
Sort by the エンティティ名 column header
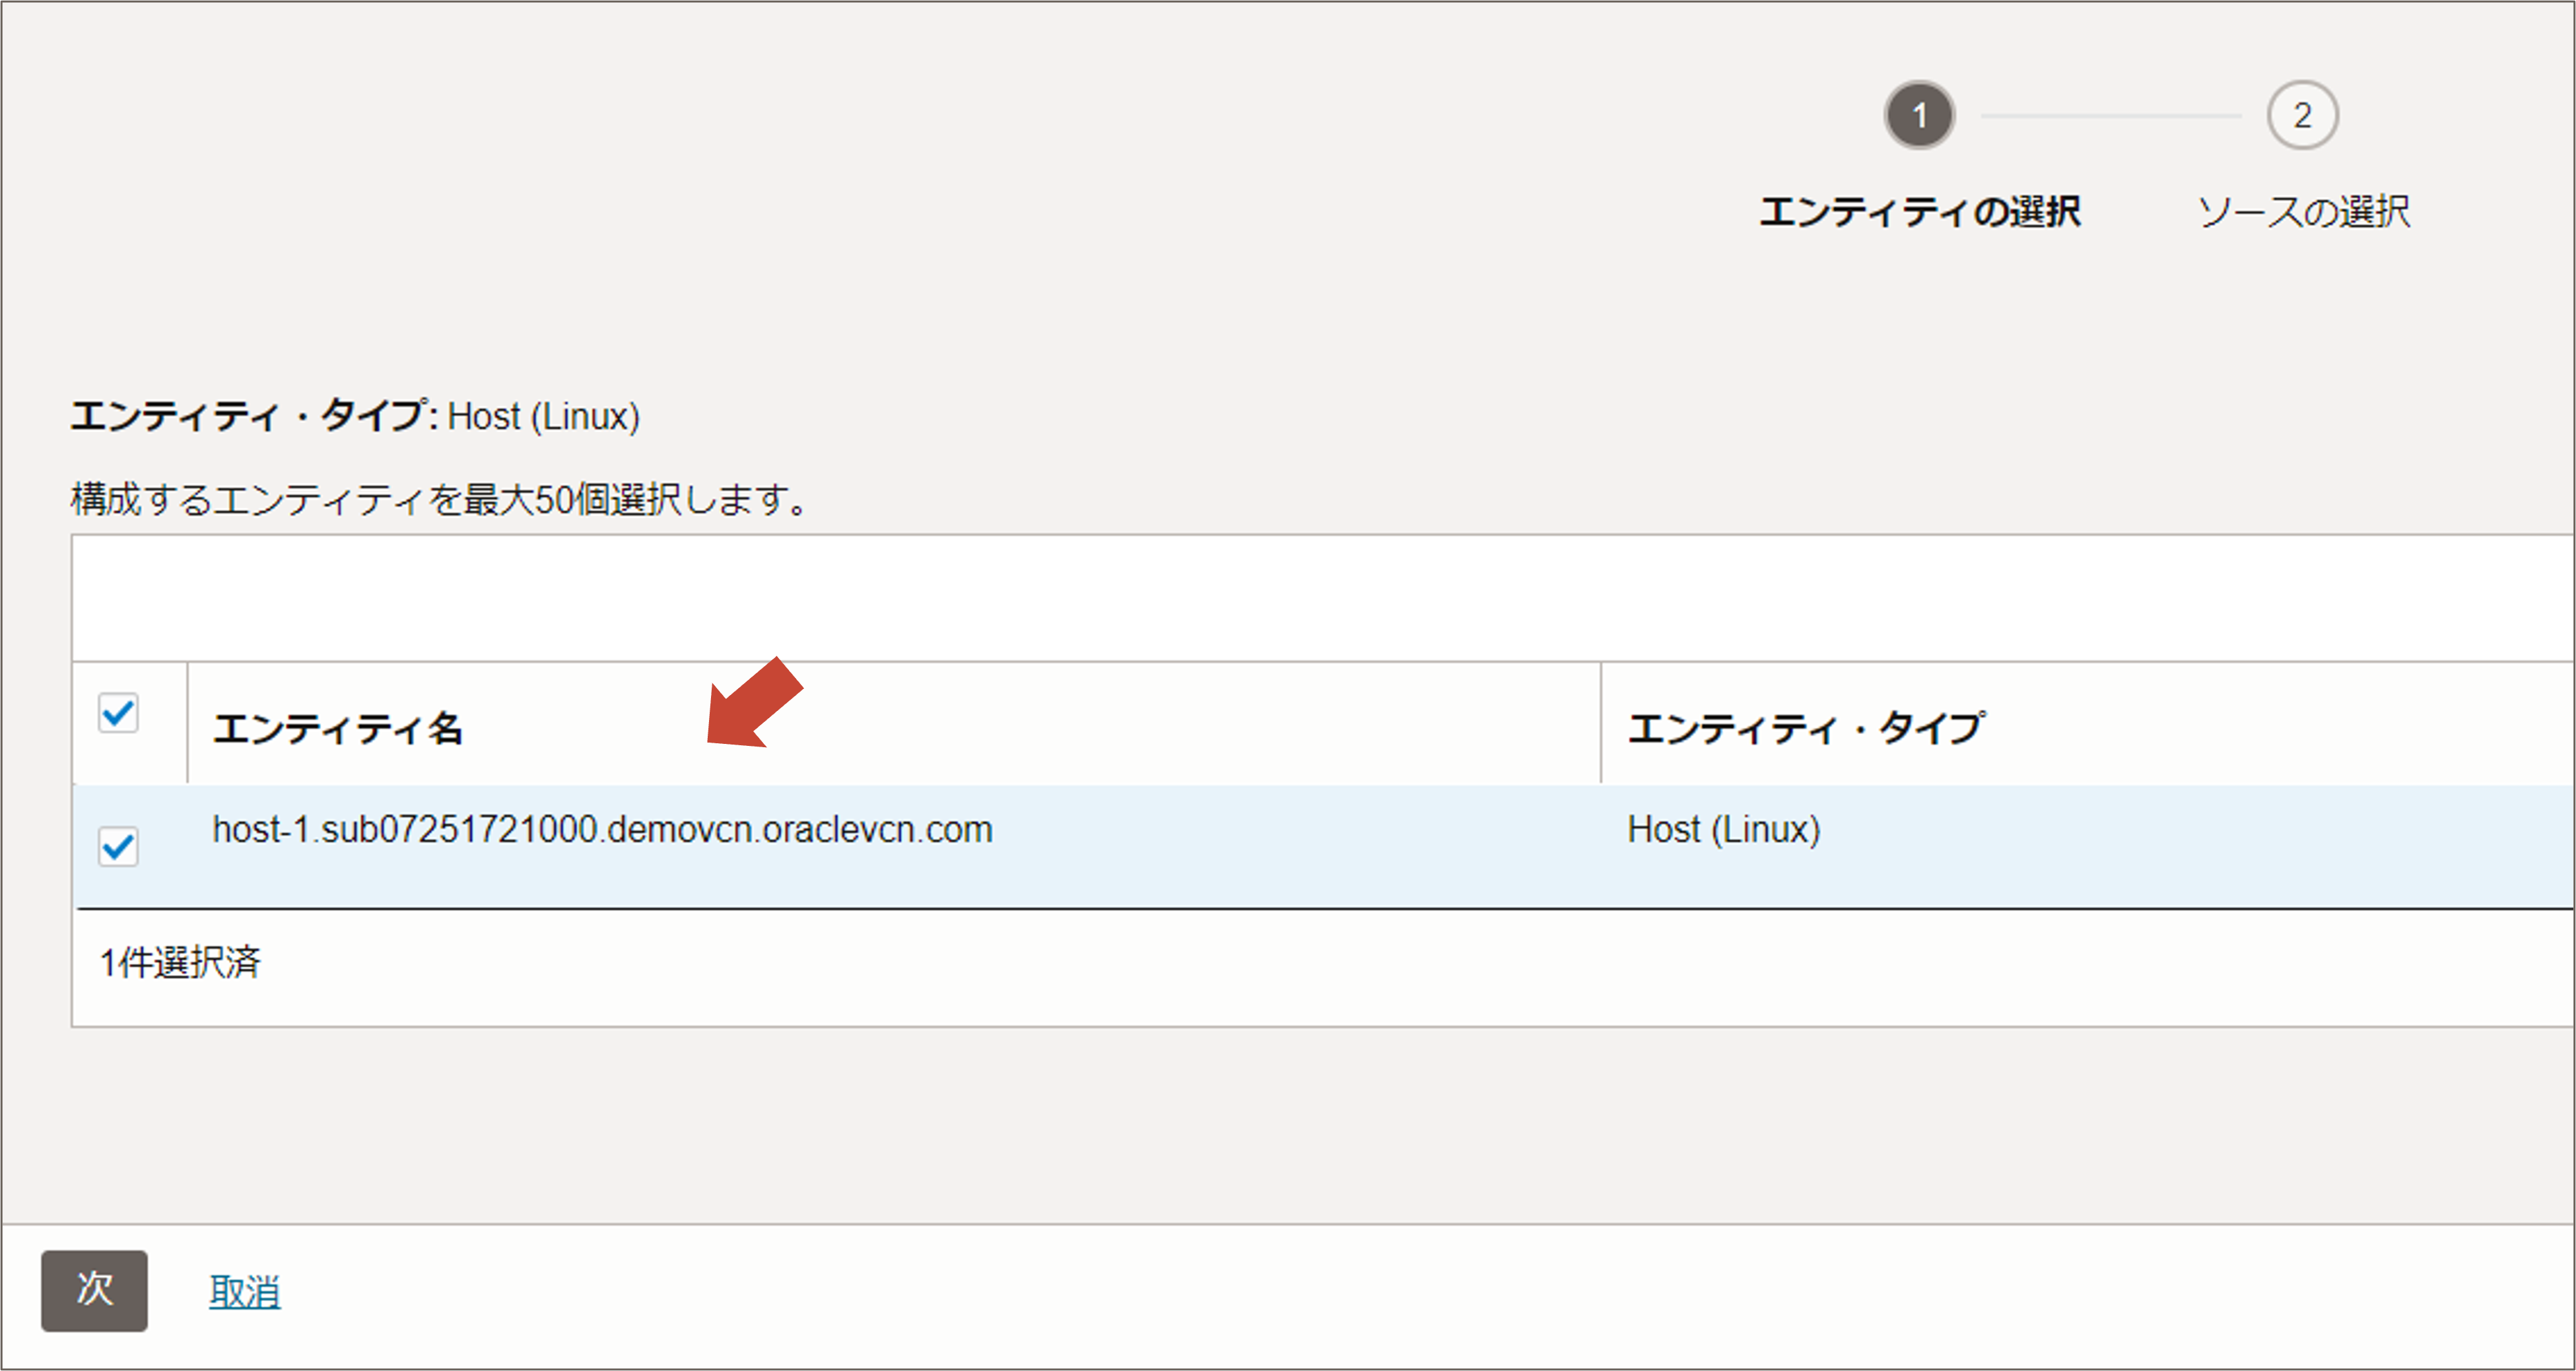[338, 728]
